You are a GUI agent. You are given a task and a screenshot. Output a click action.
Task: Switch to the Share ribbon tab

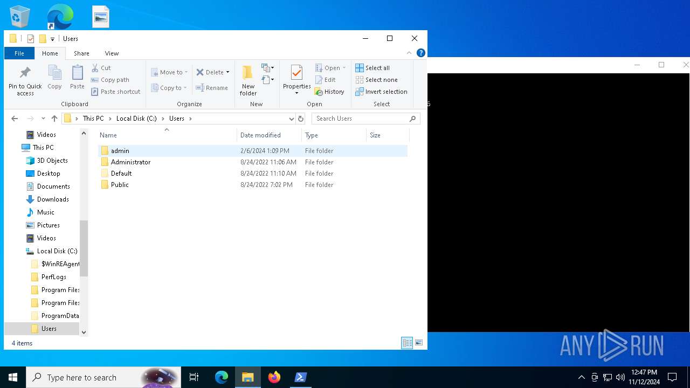pos(81,53)
